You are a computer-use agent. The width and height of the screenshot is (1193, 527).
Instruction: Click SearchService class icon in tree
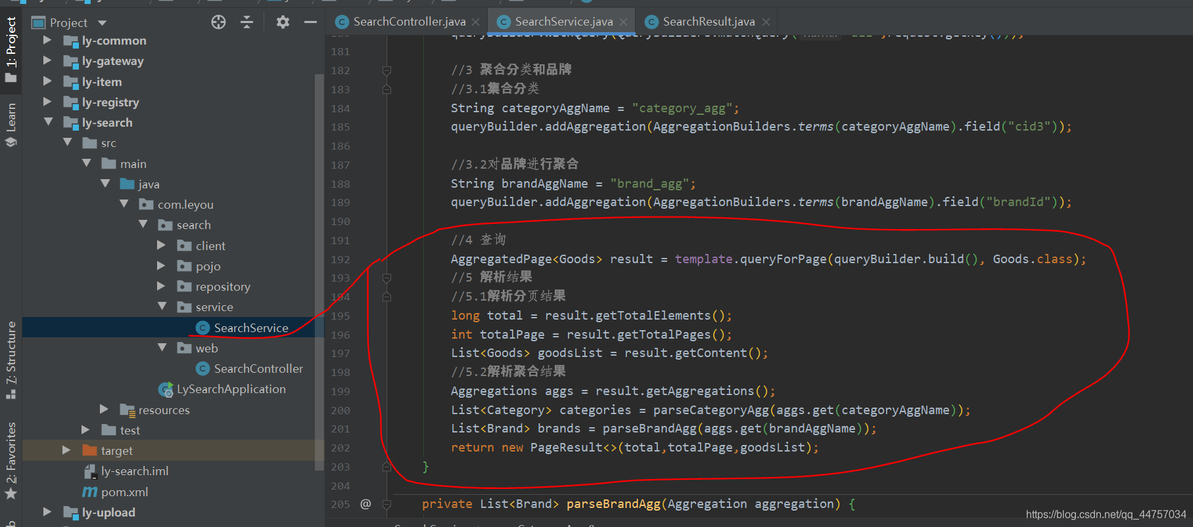tap(202, 327)
